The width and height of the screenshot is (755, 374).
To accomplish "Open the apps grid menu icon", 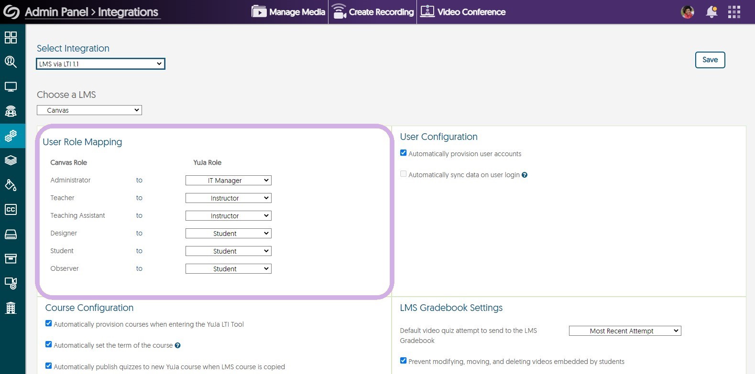I will point(734,12).
